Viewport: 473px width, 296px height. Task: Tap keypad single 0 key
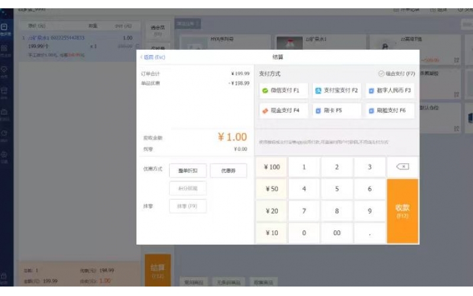(x=304, y=233)
